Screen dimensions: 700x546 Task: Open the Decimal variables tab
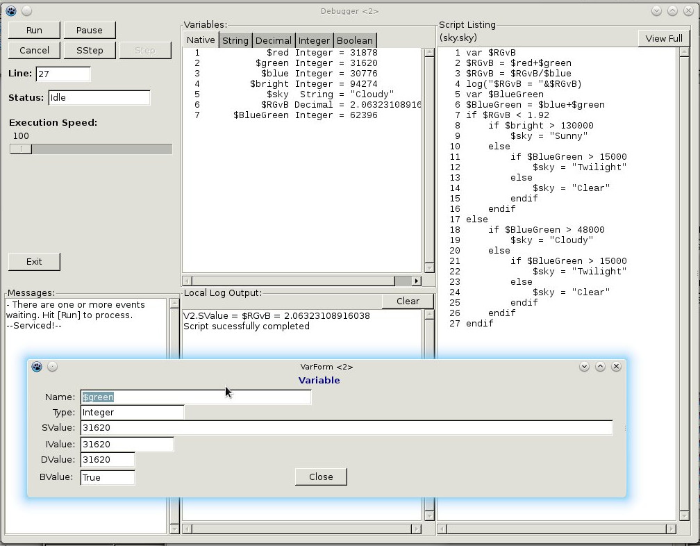point(274,40)
